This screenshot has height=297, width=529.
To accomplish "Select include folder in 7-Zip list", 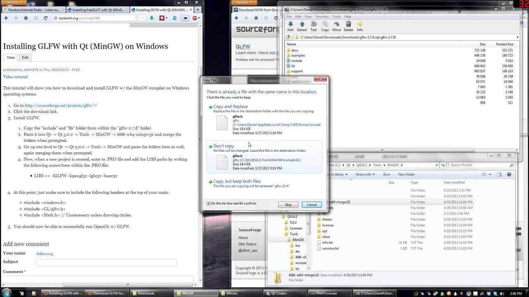I will tap(297, 61).
